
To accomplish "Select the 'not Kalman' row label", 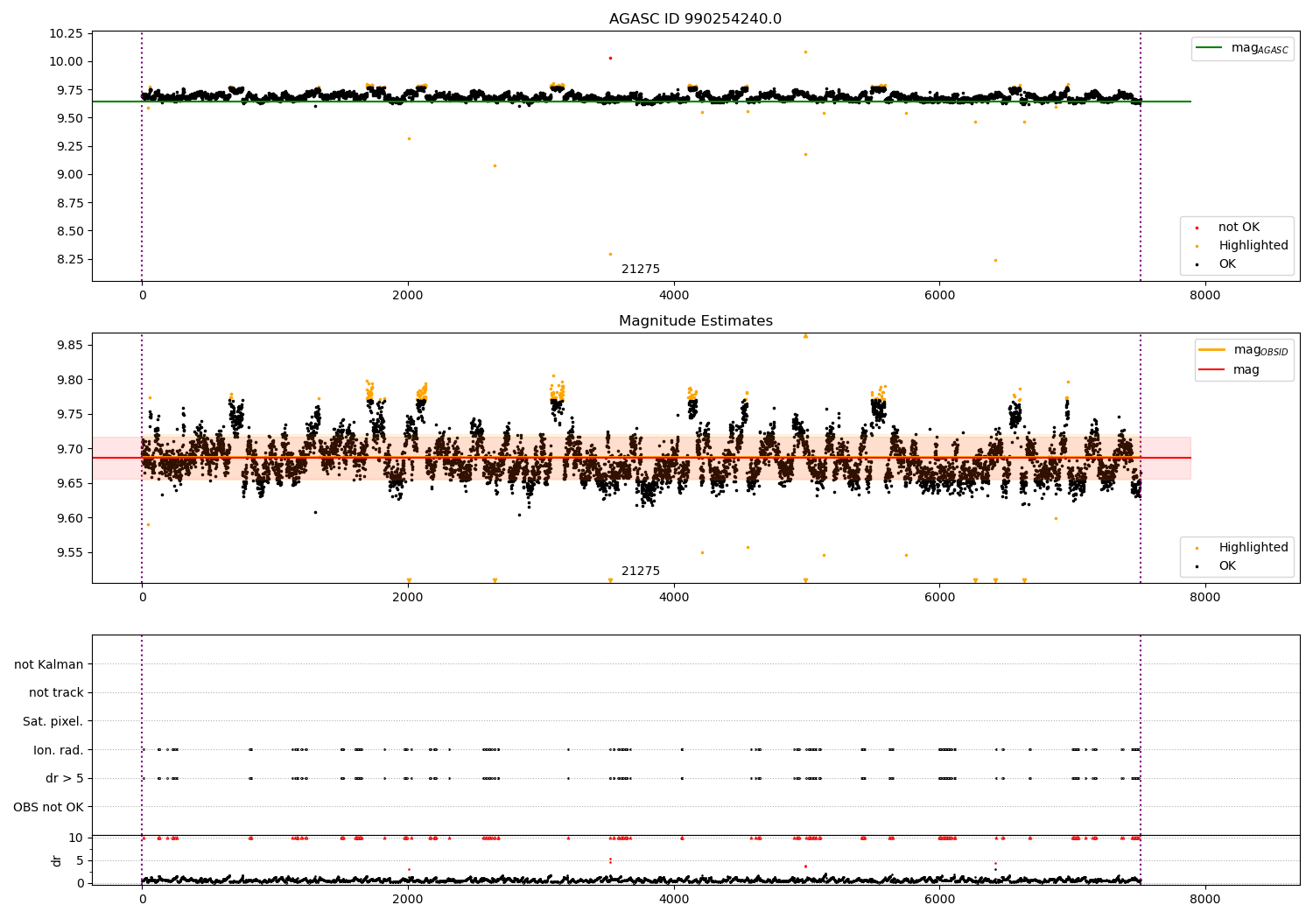I will click(49, 664).
